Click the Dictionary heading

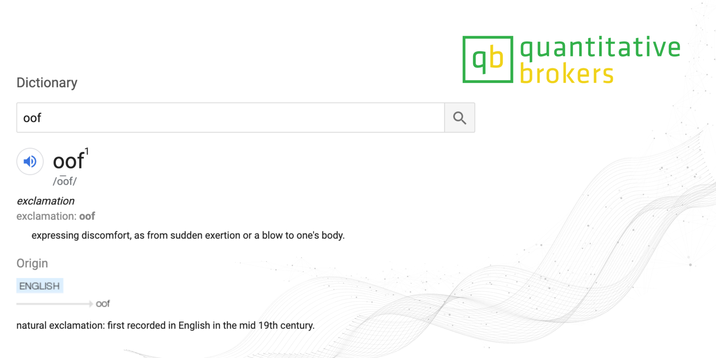(47, 83)
